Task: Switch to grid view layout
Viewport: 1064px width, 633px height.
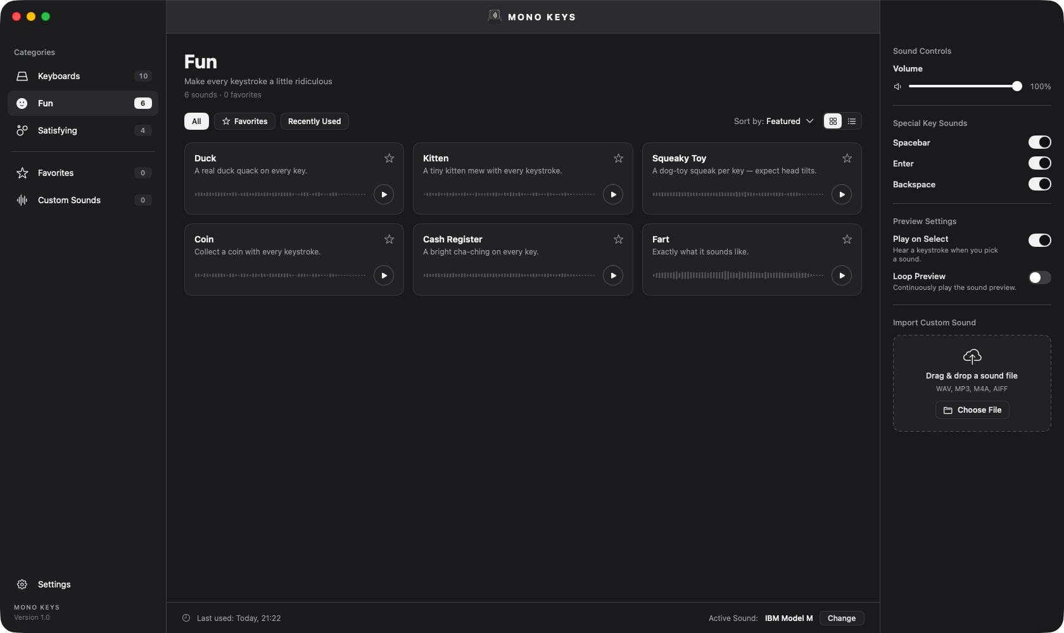Action: (833, 121)
